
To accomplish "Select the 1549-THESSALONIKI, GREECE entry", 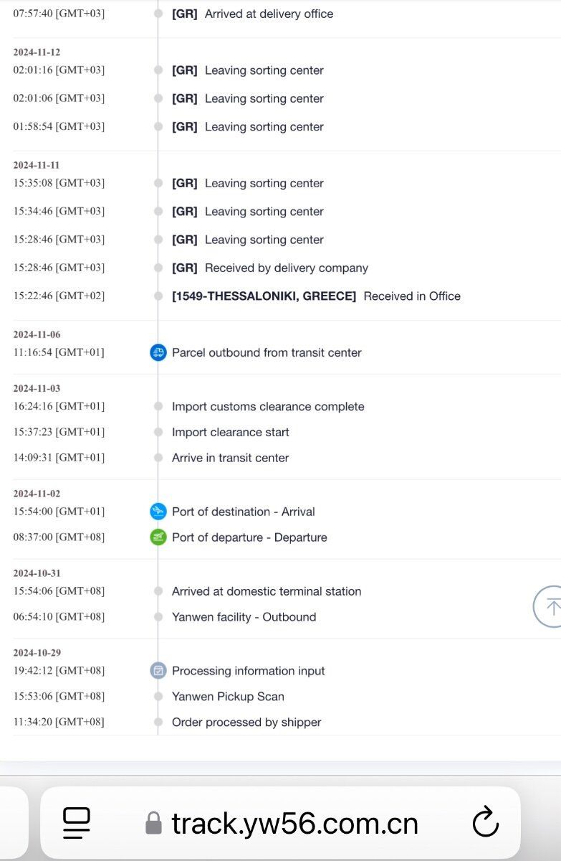I will coord(264,296).
